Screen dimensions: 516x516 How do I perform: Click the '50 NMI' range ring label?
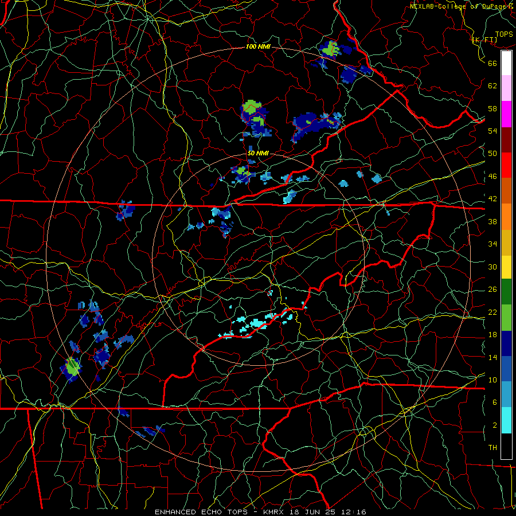tap(258, 153)
